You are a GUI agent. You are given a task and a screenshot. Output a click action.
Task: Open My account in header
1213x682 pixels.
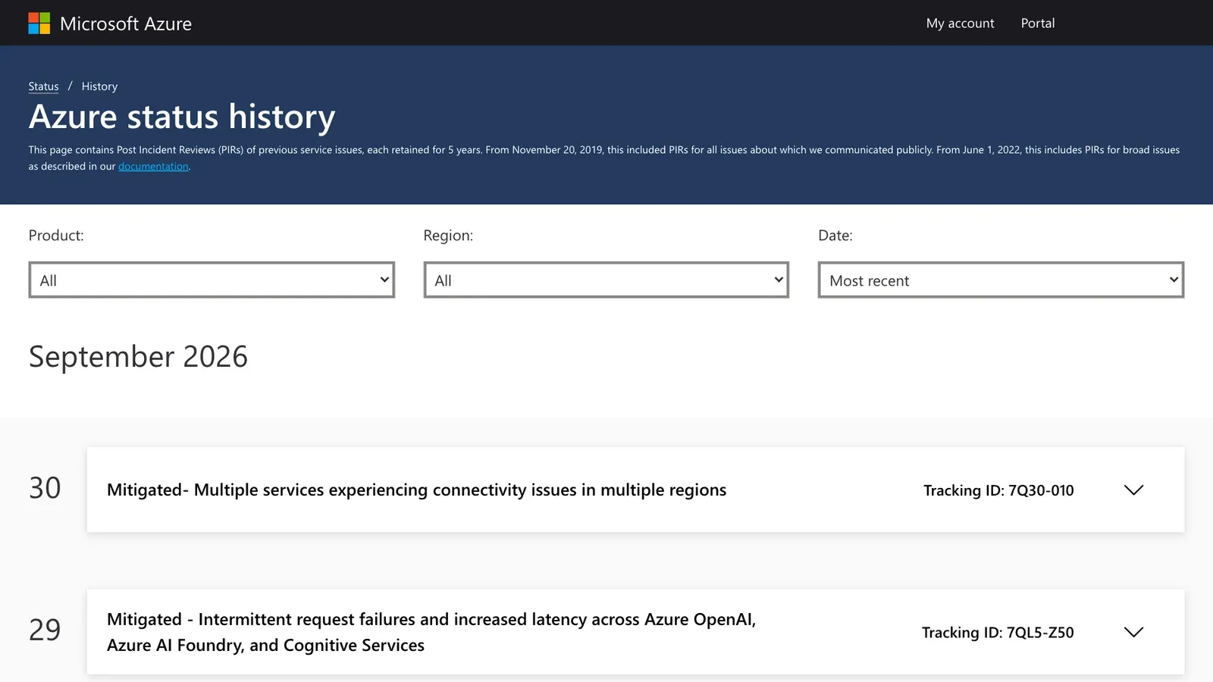(x=960, y=23)
